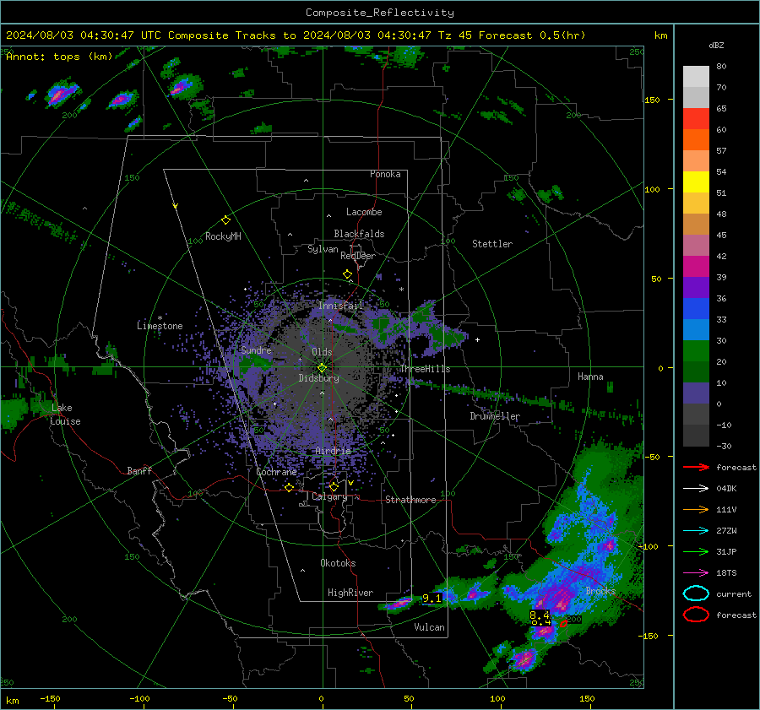This screenshot has height=710, width=760.
Task: Click the cyan 27ZW arrow in legend
Action: point(696,531)
